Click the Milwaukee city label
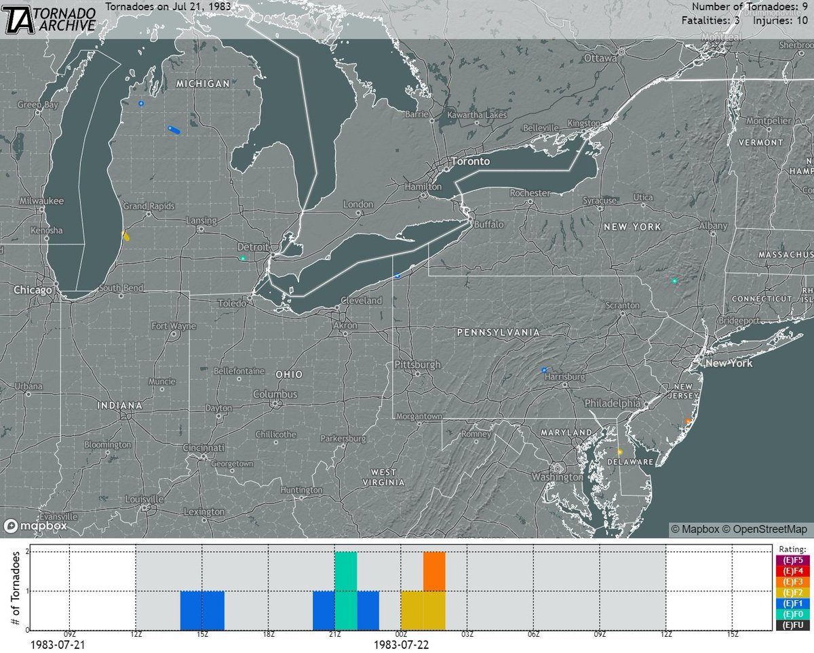The width and height of the screenshot is (814, 653). click(41, 202)
